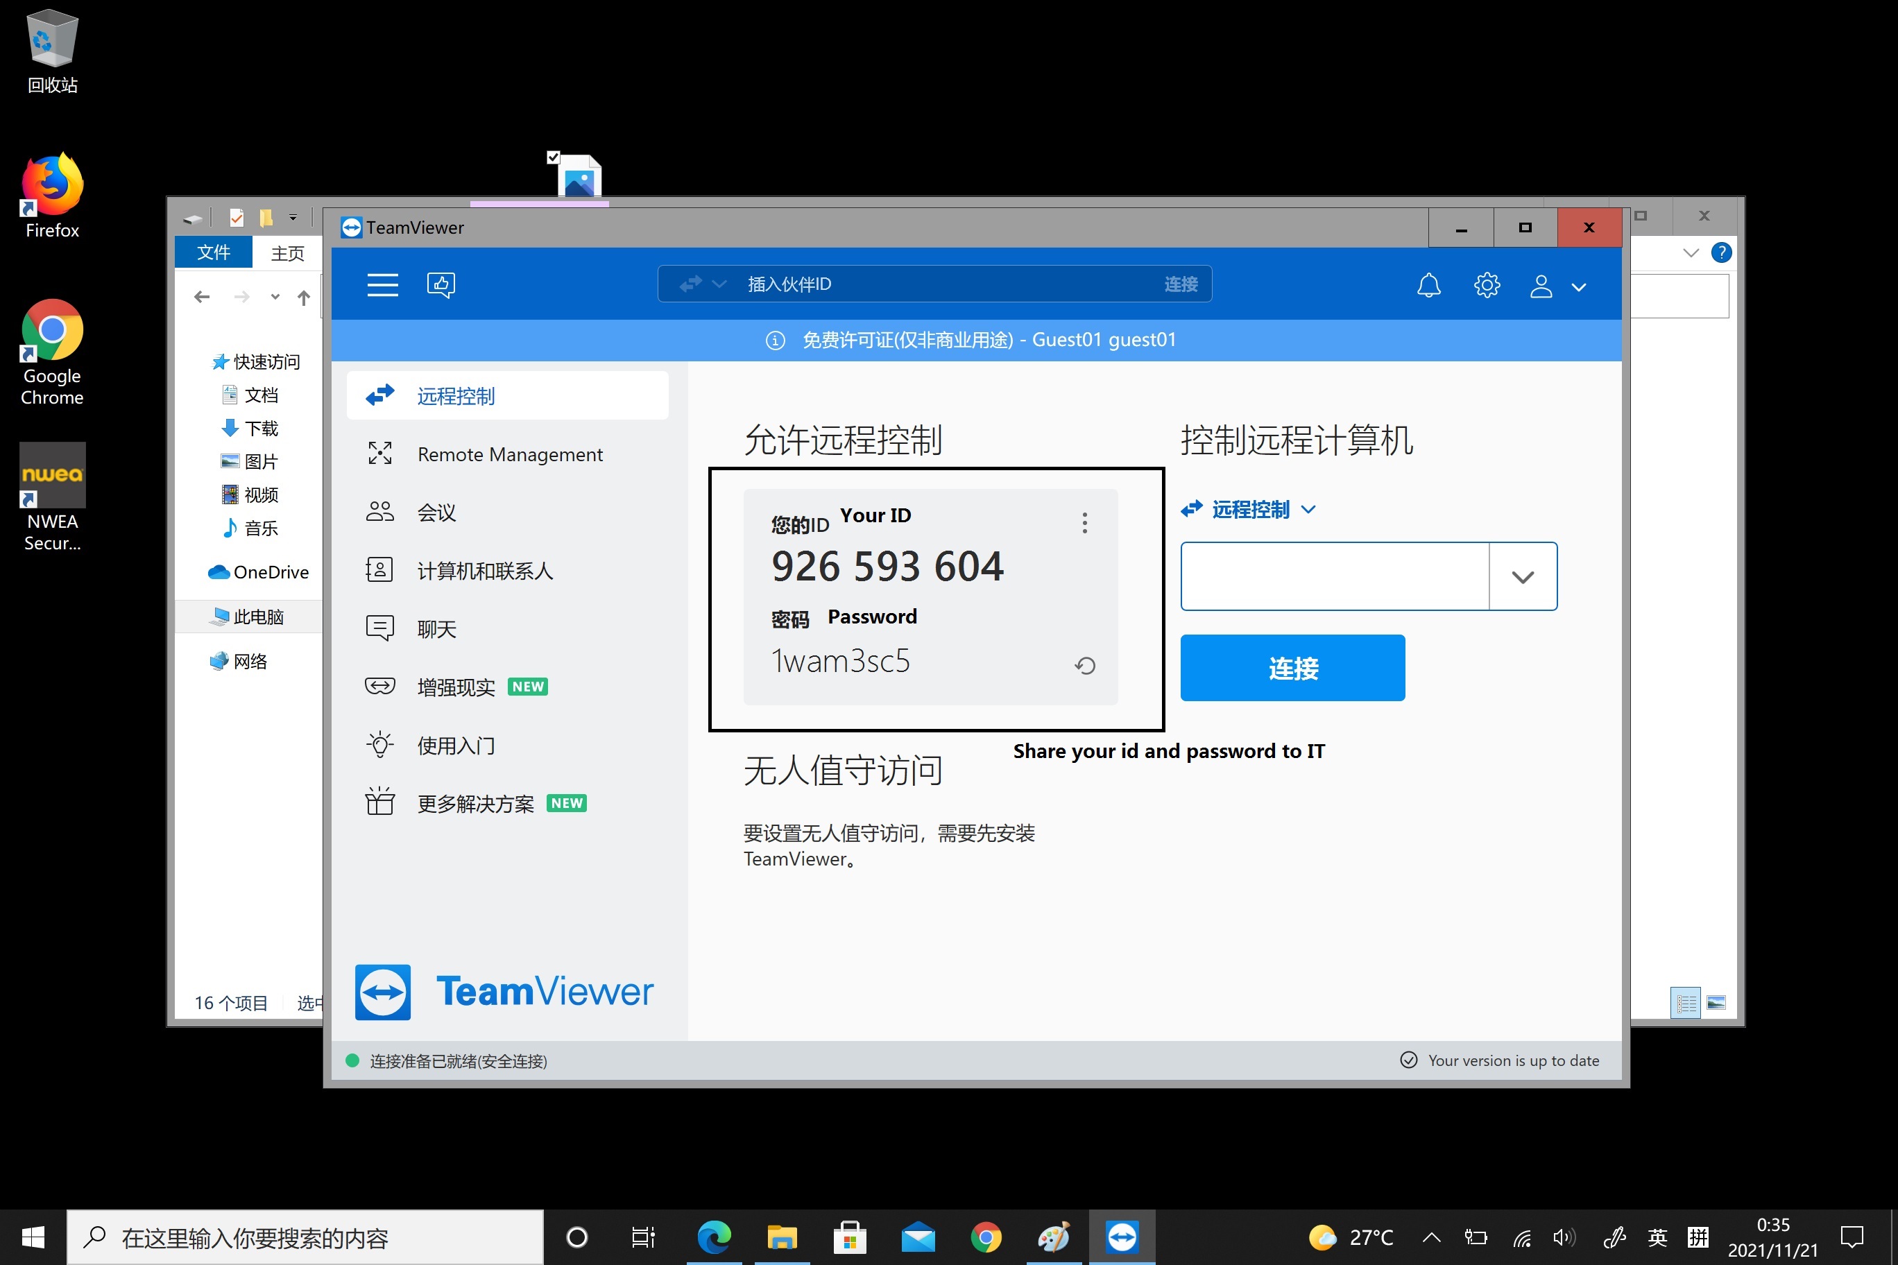
Task: Select the Remote Management menu item
Action: point(509,454)
